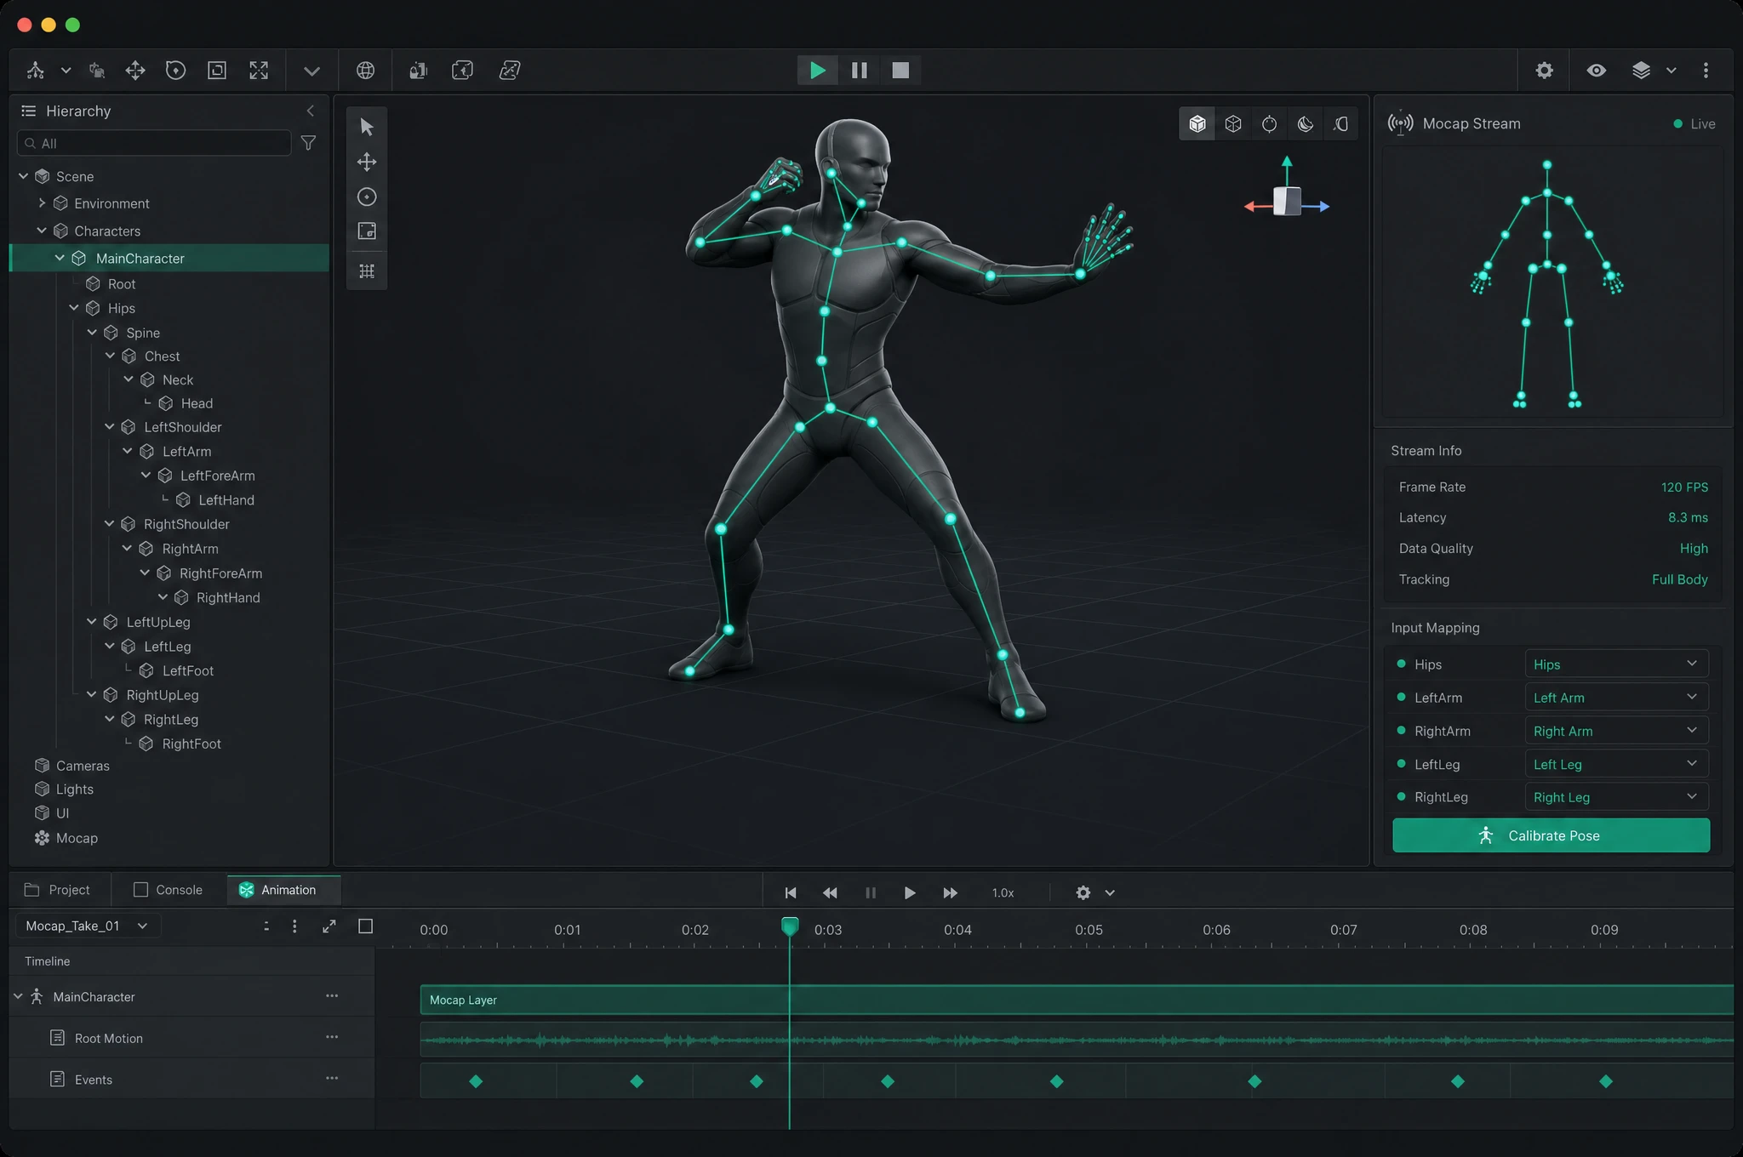
Task: Toggle the eye visibility icon in top toolbar
Action: click(x=1597, y=71)
